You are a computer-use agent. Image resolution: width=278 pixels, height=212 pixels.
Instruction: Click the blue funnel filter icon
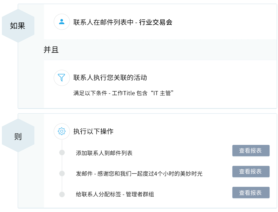(x=62, y=78)
